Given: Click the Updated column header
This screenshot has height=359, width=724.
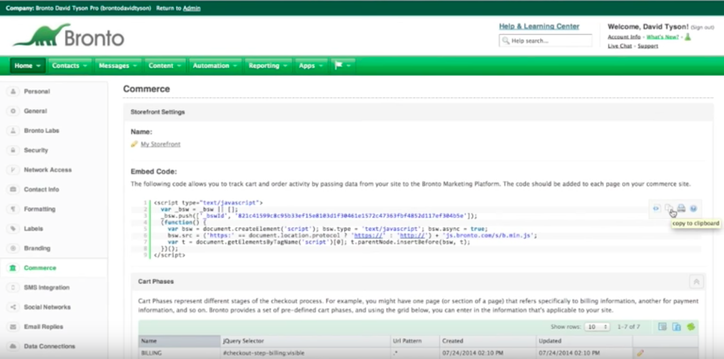Looking at the screenshot, I should [584, 341].
